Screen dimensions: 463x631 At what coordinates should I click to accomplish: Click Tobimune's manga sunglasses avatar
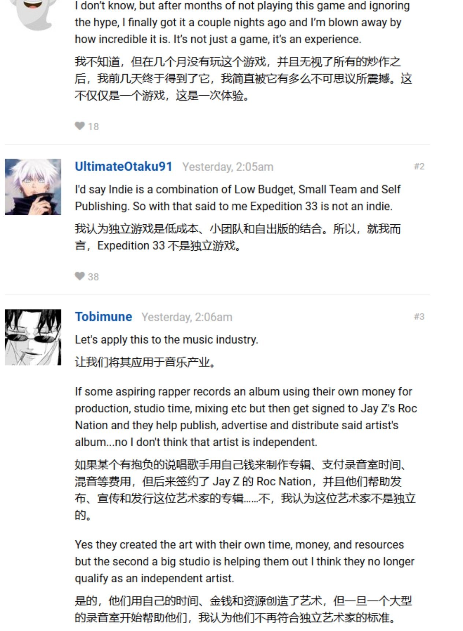33,337
